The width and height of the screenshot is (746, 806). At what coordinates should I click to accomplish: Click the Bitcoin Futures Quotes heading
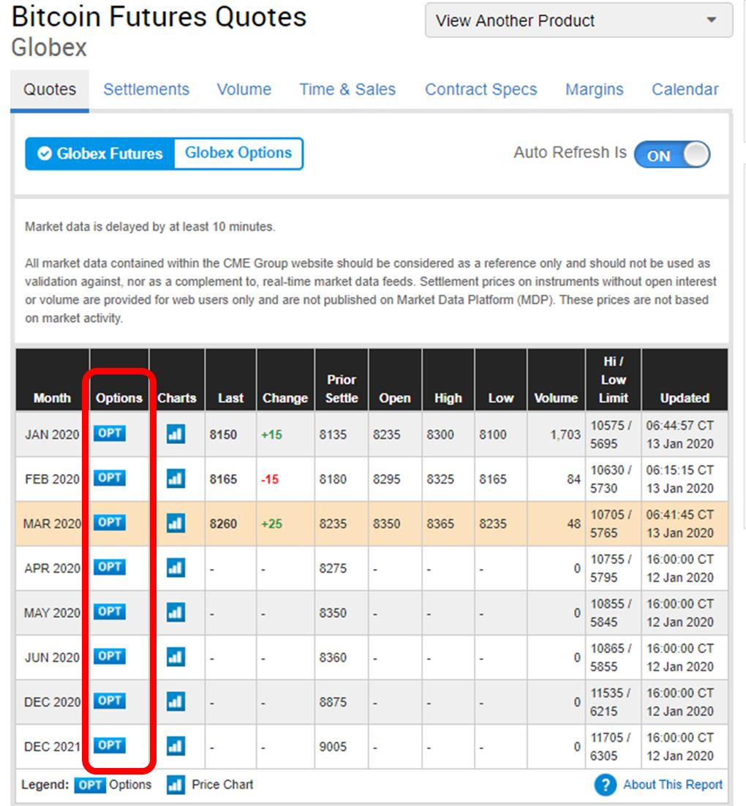[x=159, y=16]
